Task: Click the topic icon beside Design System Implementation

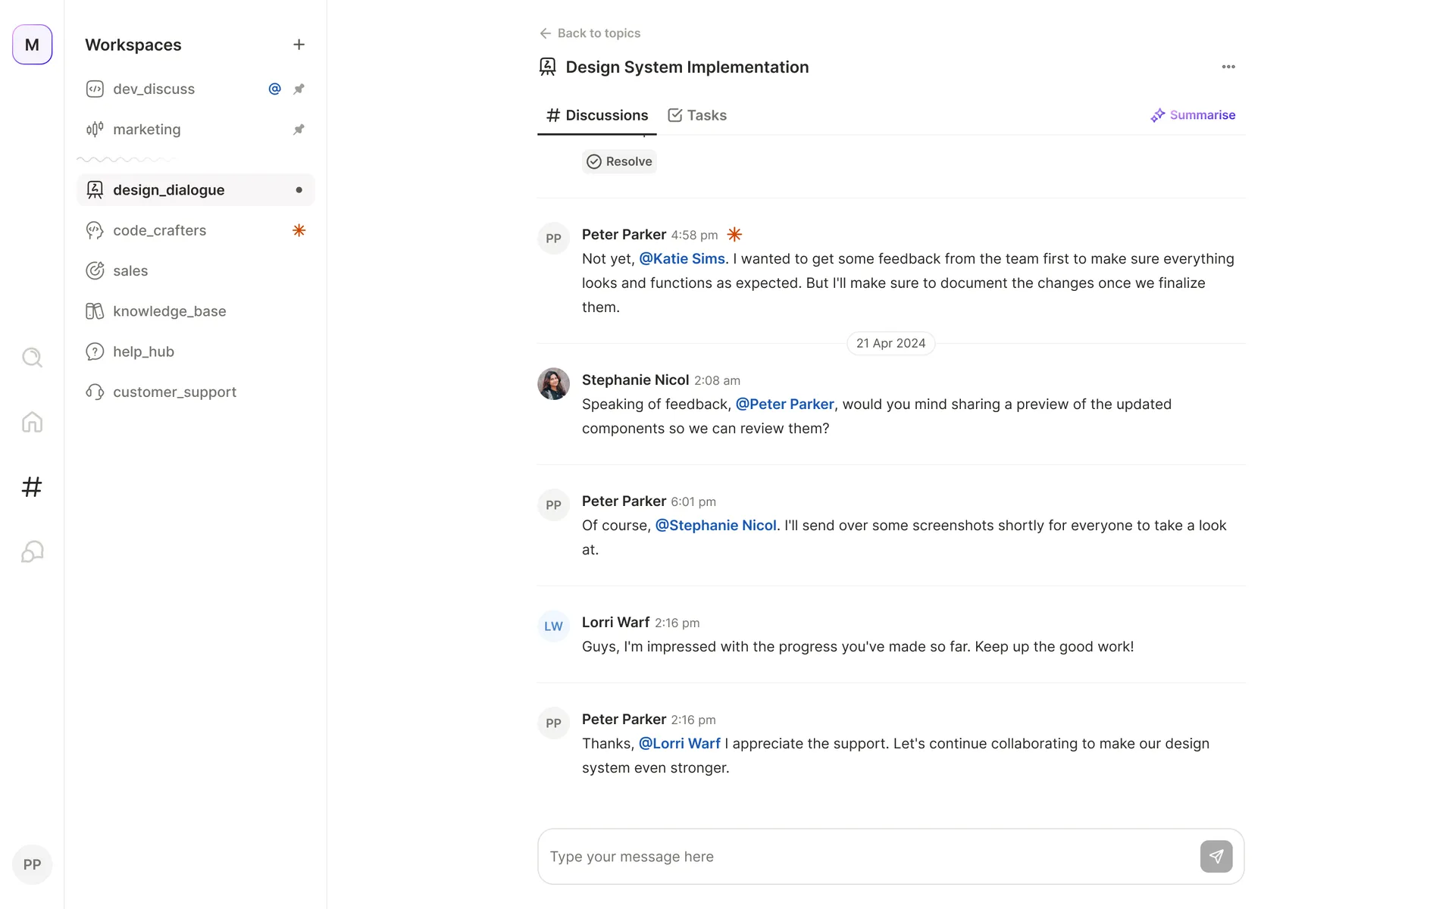Action: (547, 67)
